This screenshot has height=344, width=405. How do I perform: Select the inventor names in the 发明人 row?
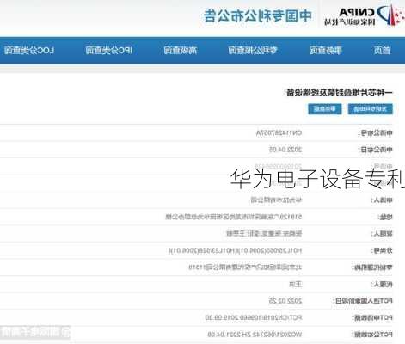tap(264, 234)
